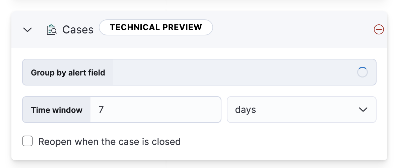Click the 'days' text in unit selector
This screenshot has height=168, width=396.
coord(246,110)
